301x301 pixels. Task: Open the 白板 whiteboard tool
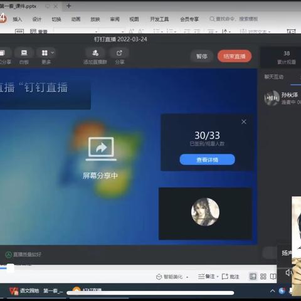click(24, 53)
